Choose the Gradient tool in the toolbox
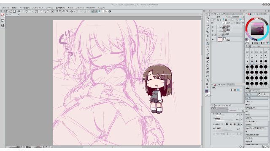The height and width of the screenshot is (151, 270). [x=208, y=58]
